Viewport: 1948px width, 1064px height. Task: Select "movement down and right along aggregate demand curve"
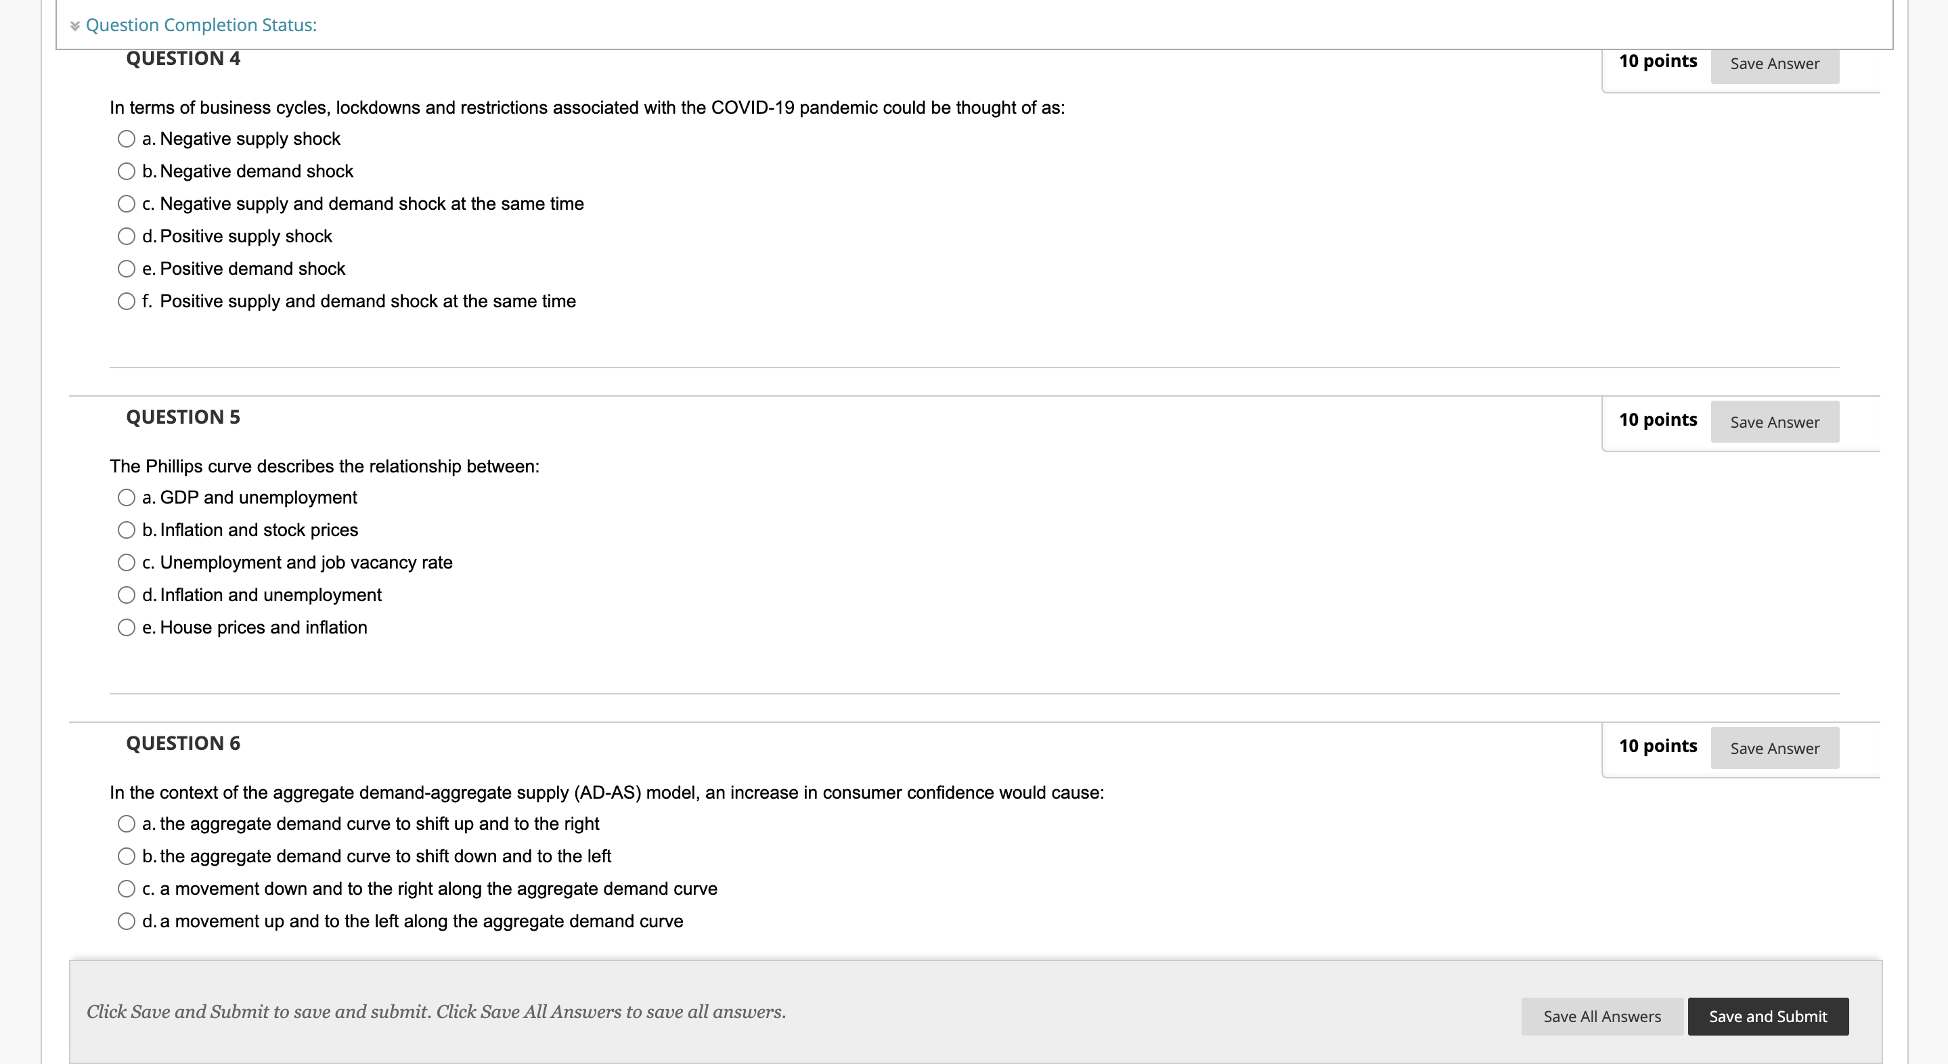[127, 889]
